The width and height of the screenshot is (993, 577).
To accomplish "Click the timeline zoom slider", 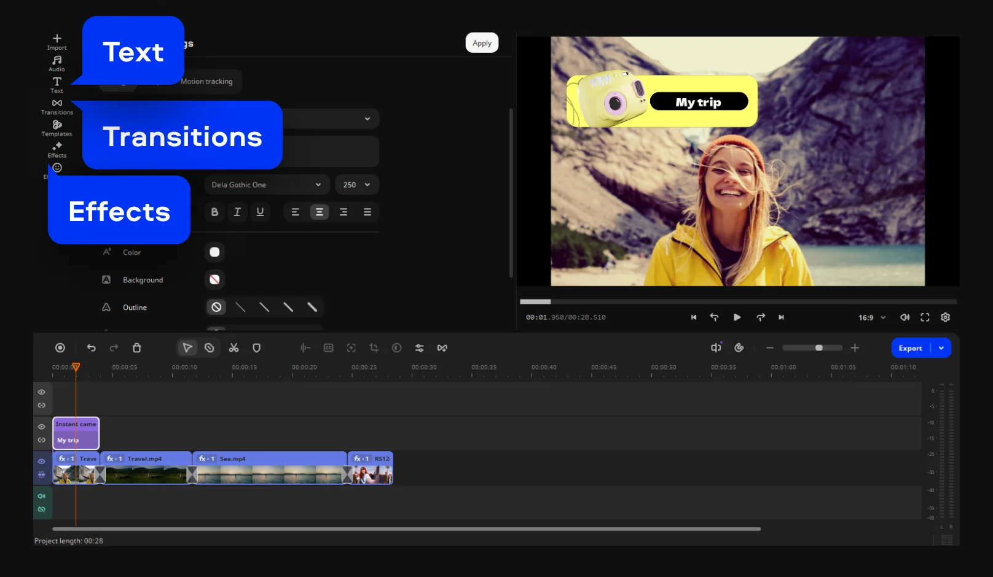I will (812, 348).
